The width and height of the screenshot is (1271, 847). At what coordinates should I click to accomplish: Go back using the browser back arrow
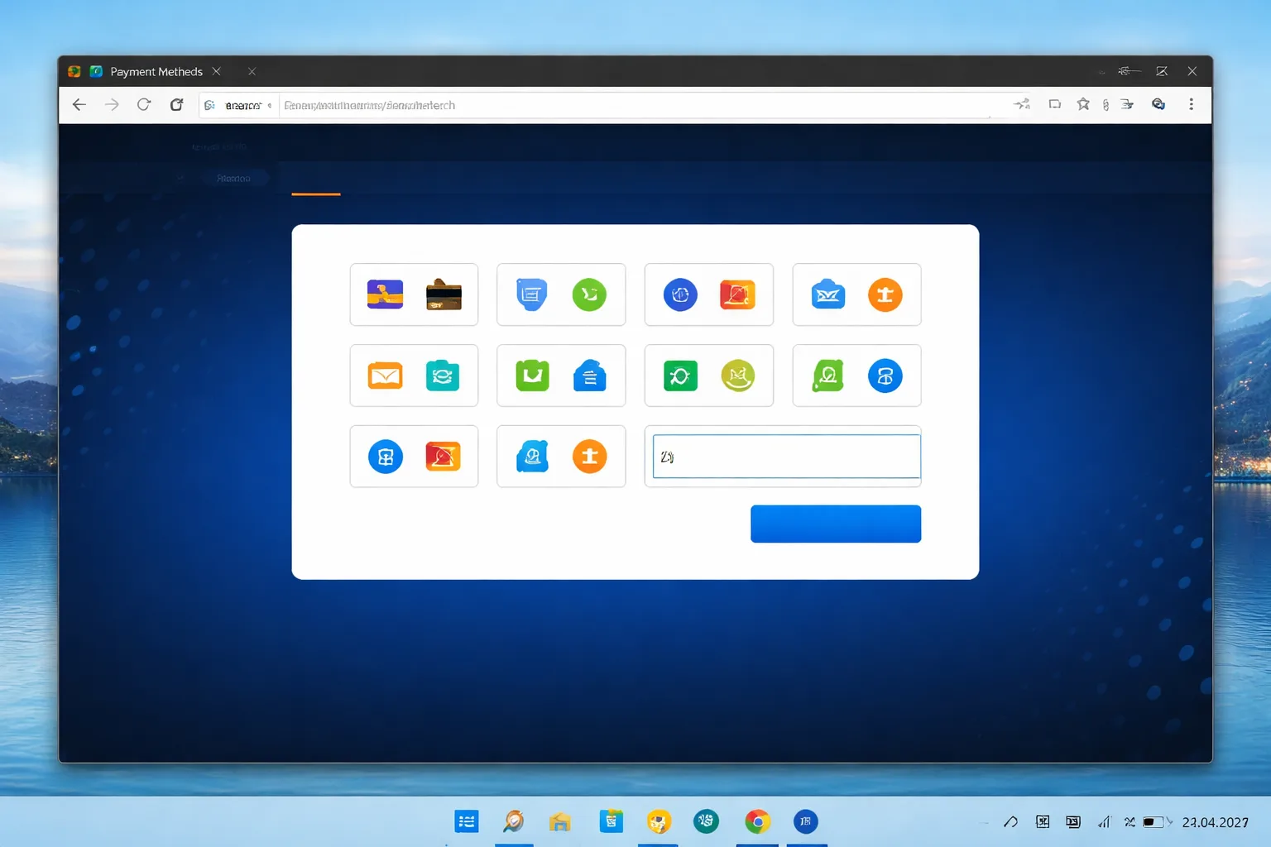coord(79,105)
